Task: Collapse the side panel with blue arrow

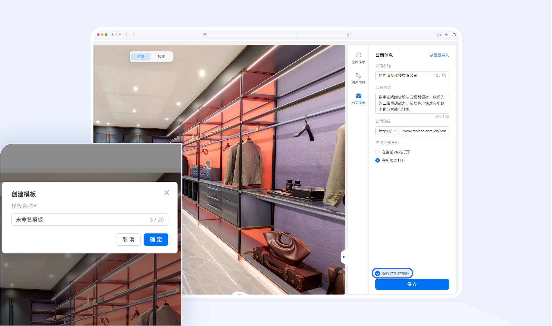Action: (x=344, y=257)
